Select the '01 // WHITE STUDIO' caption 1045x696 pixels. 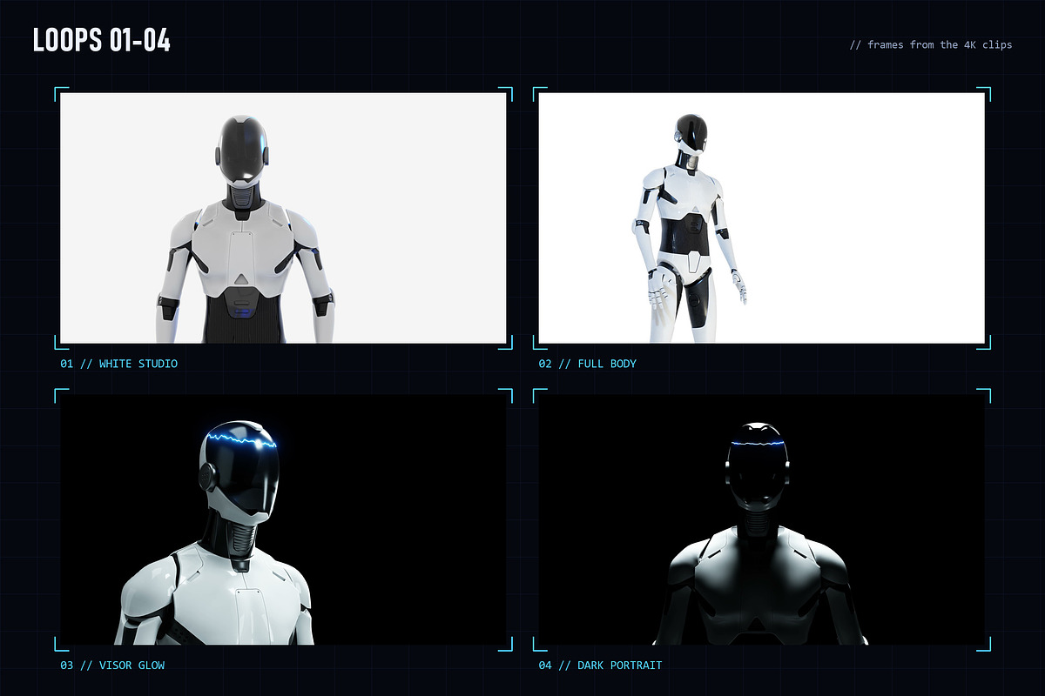pyautogui.click(x=118, y=364)
